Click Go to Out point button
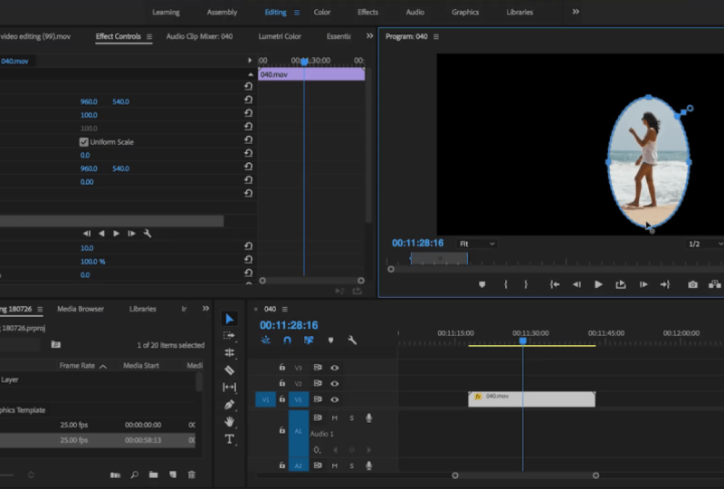Viewport: 724px width, 489px height. [x=665, y=284]
